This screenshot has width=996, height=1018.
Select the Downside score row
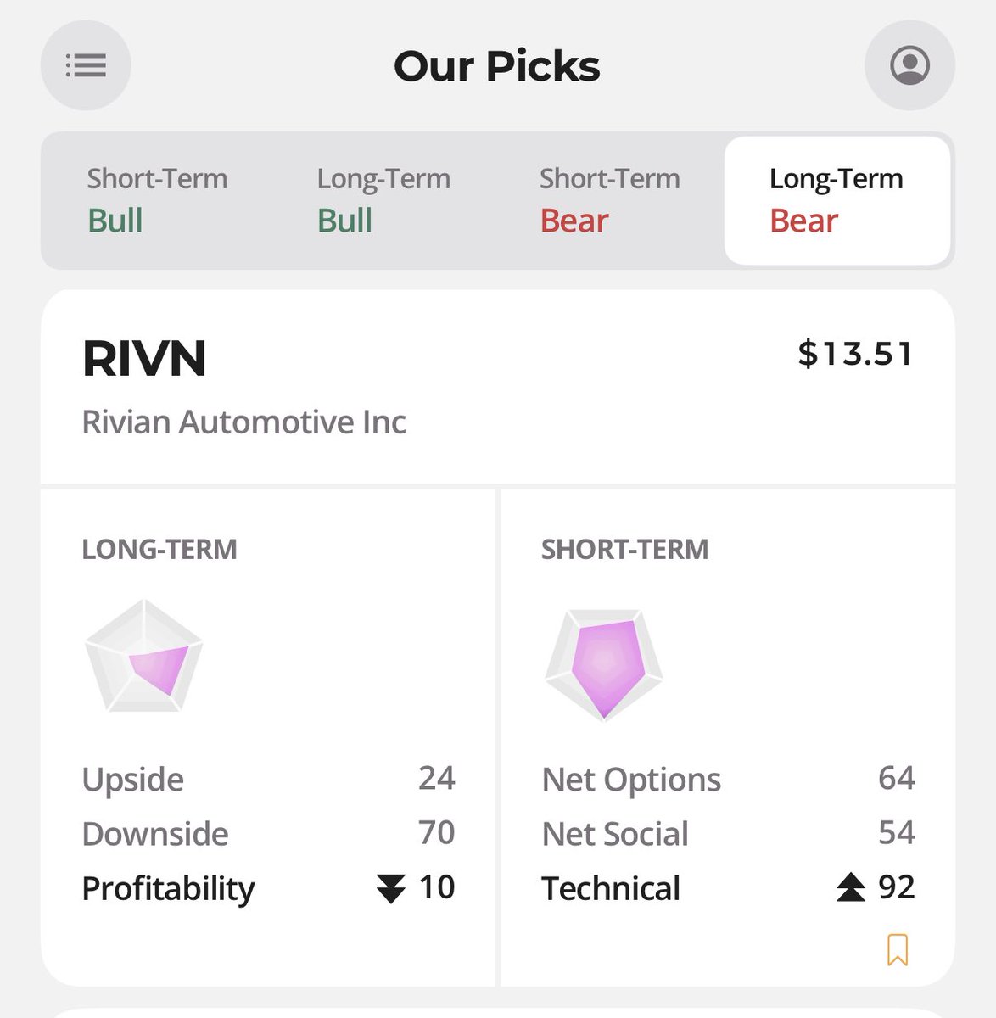click(268, 833)
